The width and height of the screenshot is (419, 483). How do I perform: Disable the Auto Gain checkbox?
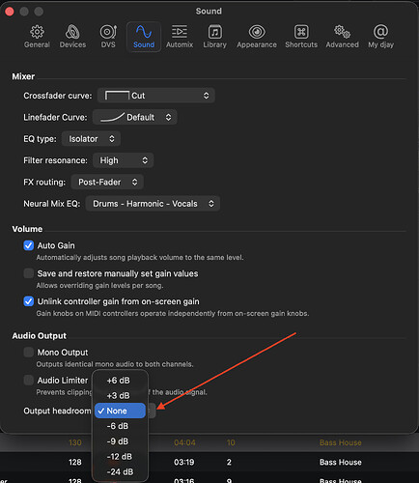pos(29,245)
